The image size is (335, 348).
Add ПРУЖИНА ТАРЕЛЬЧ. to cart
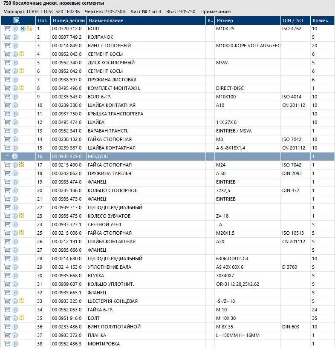pyautogui.click(x=7, y=173)
